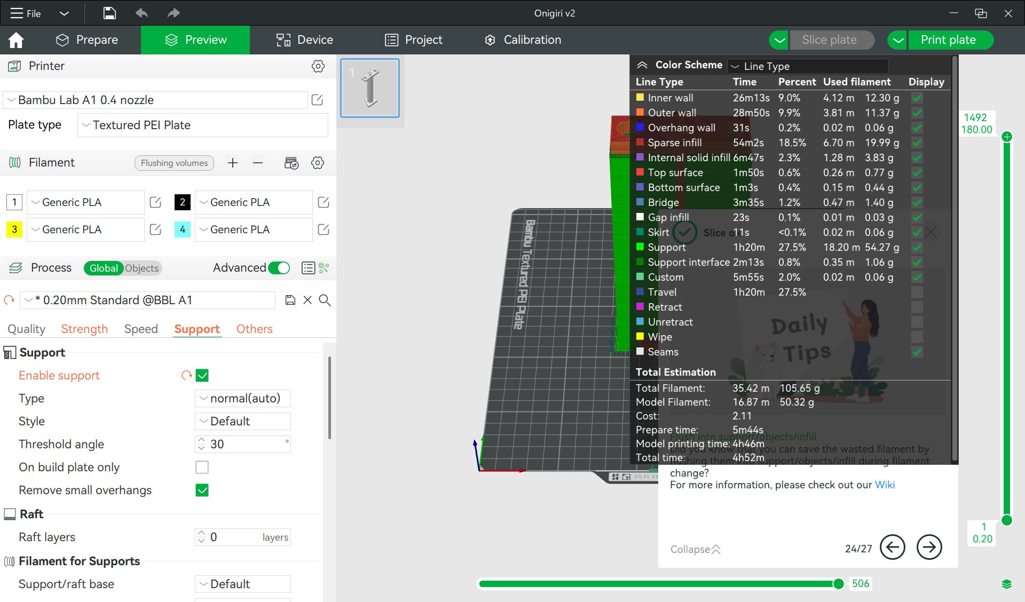Viewport: 1025px width, 602px height.
Task: Redo the last action
Action: point(174,13)
